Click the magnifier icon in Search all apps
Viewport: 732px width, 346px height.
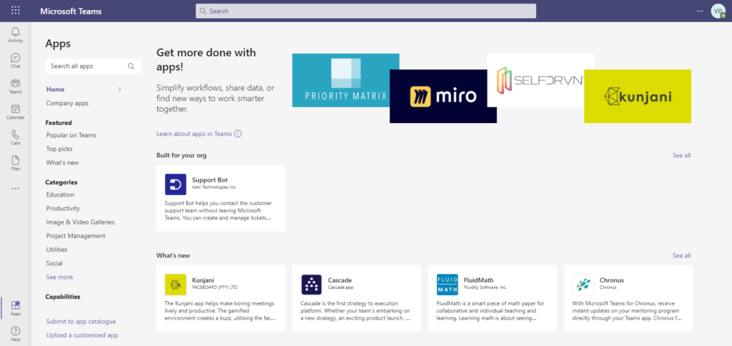click(132, 66)
